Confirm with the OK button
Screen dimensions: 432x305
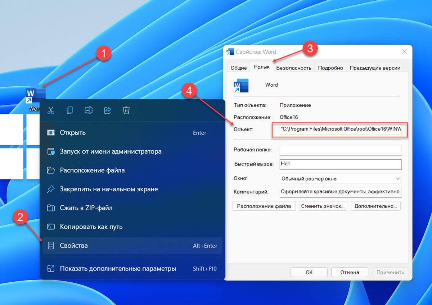coord(309,272)
